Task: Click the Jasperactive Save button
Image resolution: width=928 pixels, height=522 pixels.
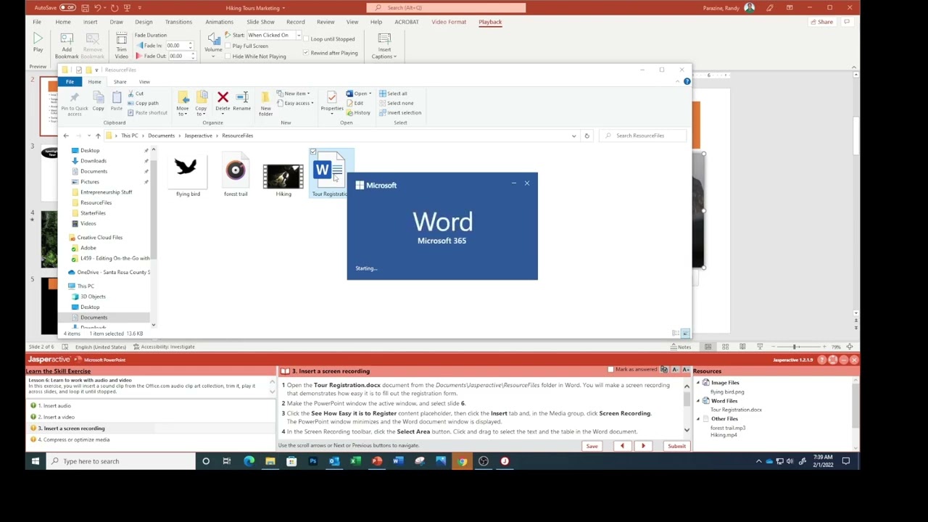Action: point(592,446)
